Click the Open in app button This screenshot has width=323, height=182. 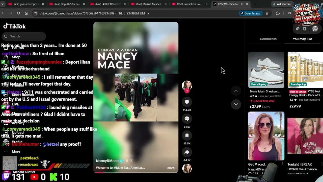pos(250,13)
